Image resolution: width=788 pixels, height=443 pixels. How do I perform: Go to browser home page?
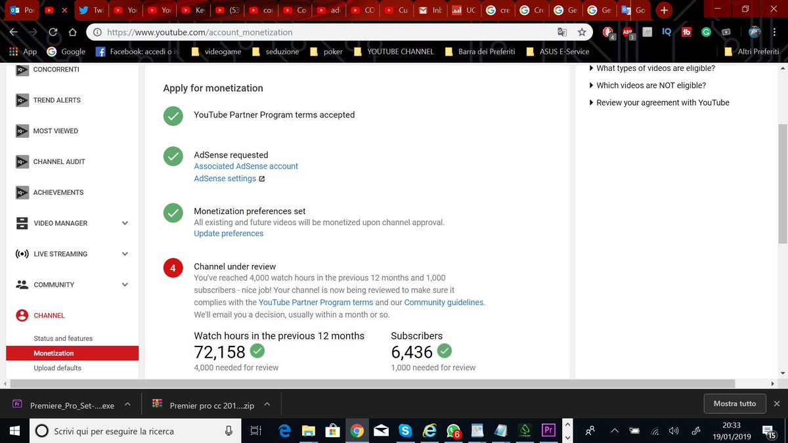(x=72, y=32)
